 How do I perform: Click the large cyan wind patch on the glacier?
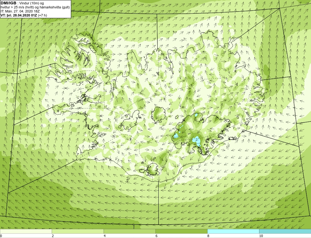coord(197,141)
